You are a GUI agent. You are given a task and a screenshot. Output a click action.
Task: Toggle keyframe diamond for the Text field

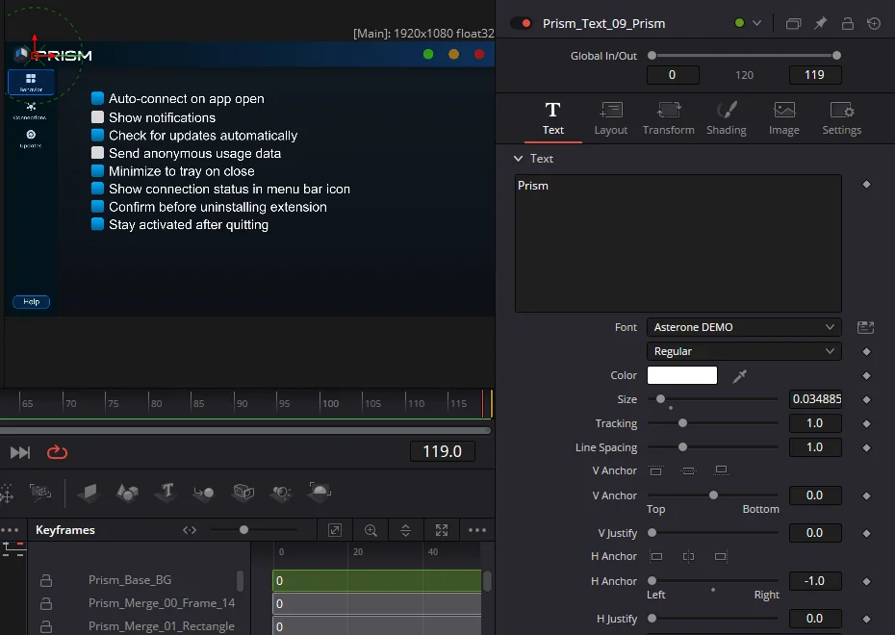coord(866,185)
